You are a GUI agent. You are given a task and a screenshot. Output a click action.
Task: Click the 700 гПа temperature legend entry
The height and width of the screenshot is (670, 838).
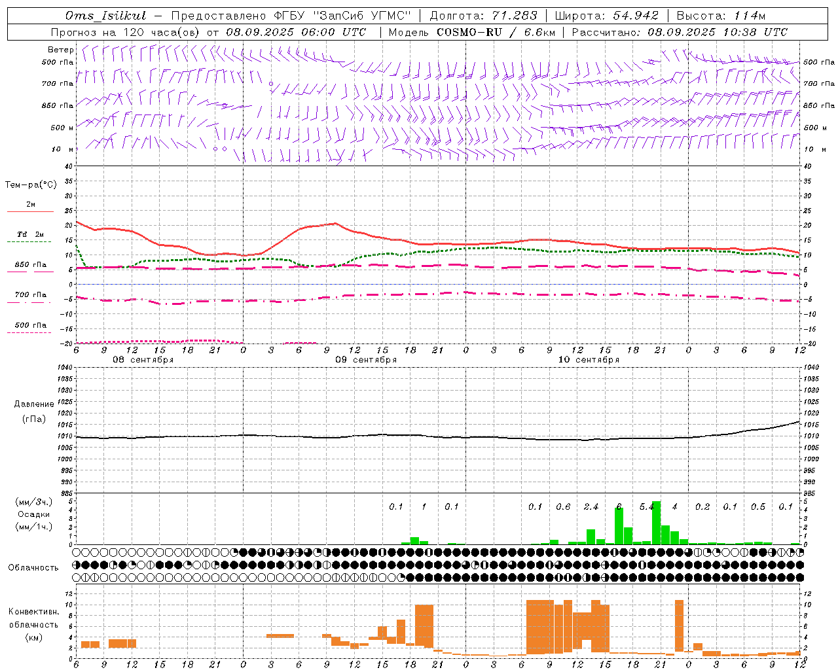tap(30, 296)
